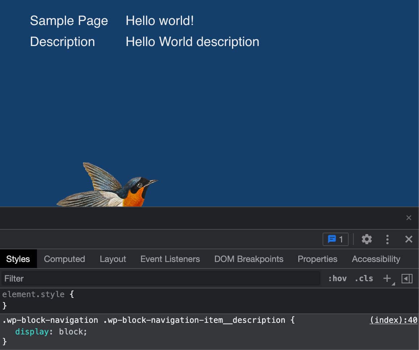419x350 pixels.
Task: Toggle the :hov element state pane
Action: coord(338,278)
